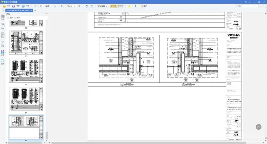267x144 pixels.
Task: Open a new tab with plus button
Action: tap(35, 10)
